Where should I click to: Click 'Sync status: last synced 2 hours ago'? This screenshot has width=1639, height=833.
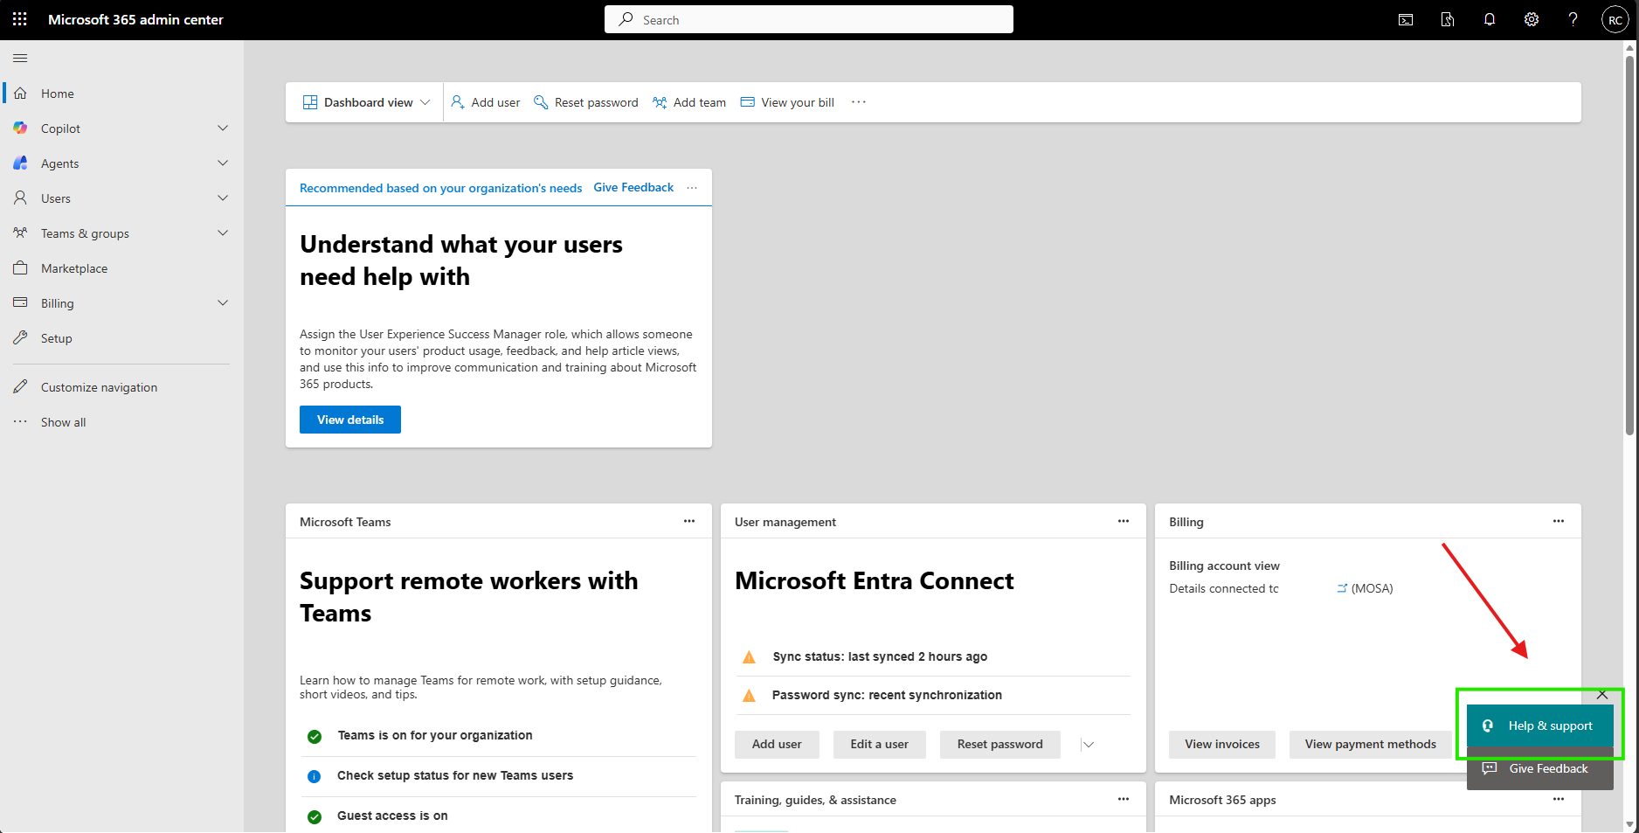(x=880, y=657)
